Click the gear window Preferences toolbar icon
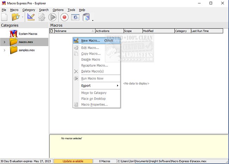The image size is (229, 164). pyautogui.click(x=75, y=17)
